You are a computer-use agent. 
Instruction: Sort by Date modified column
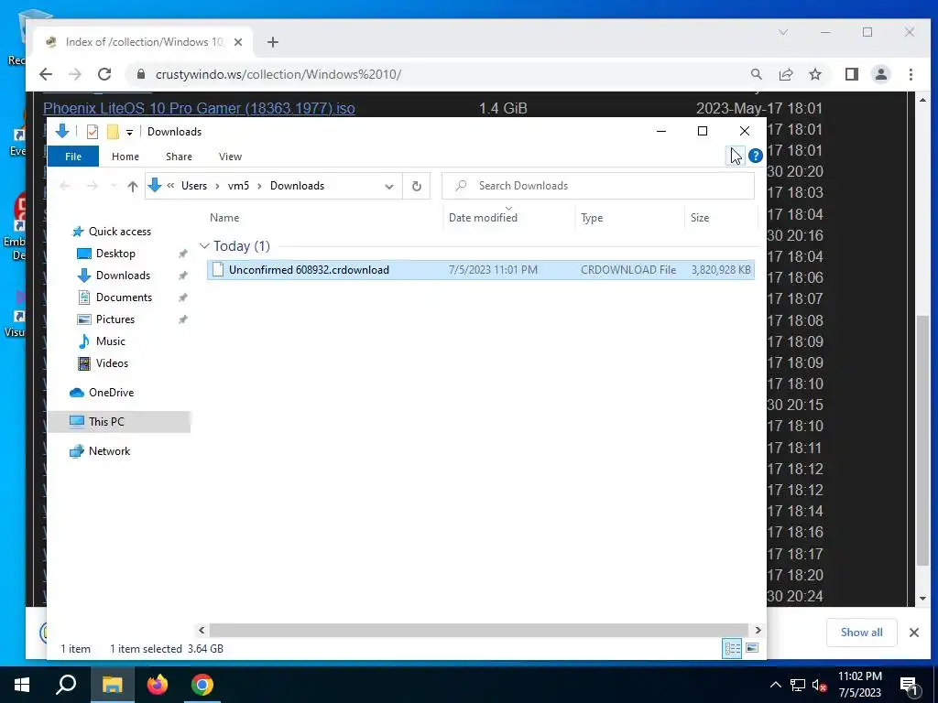coord(483,218)
